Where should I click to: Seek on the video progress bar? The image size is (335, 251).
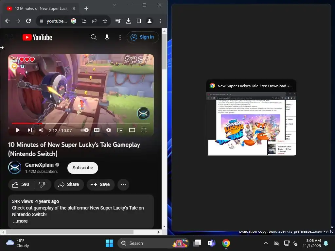(x=81, y=123)
